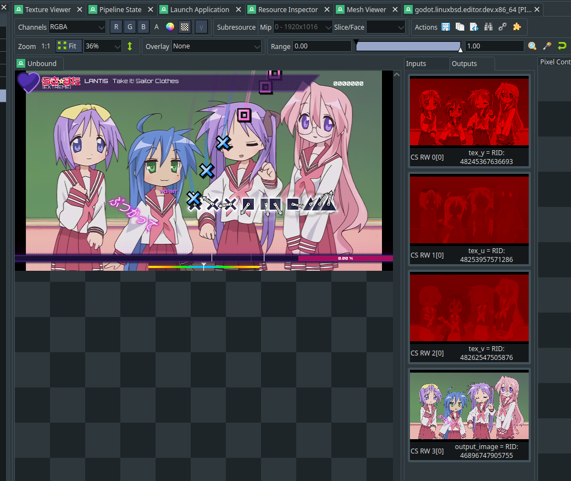The height and width of the screenshot is (481, 571).
Task: Select the godot.linuxbsd.editor capture tab
Action: click(473, 9)
